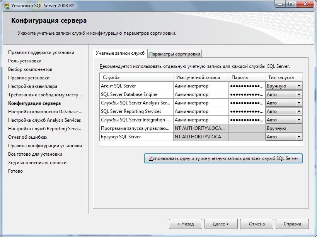Minimize the setup window
This screenshot has height=237, width=317.
(x=280, y=4)
